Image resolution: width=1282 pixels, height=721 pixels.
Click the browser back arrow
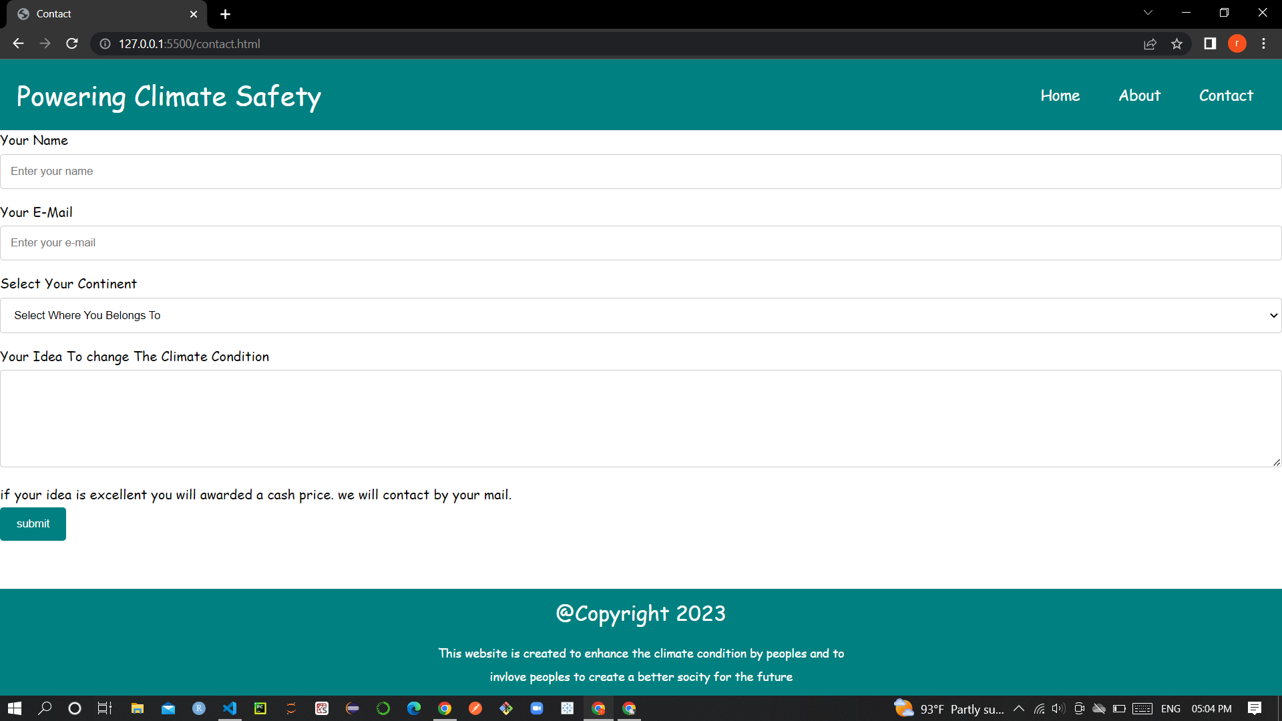click(x=18, y=43)
